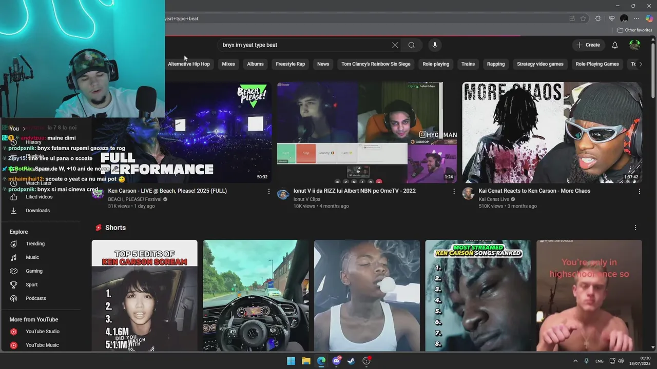Click title Ionut V ii da RIZZ
Viewport: 657px width, 369px height.
355,191
